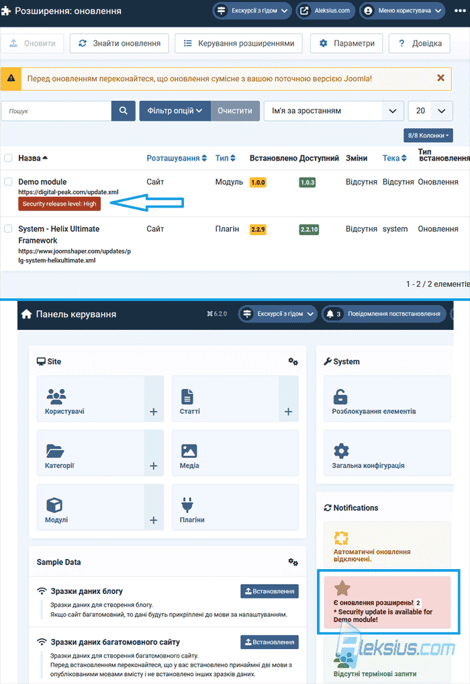Click the Joomla 6.2.0 version indicator
Viewport: 470px width, 684px height.
point(217,314)
